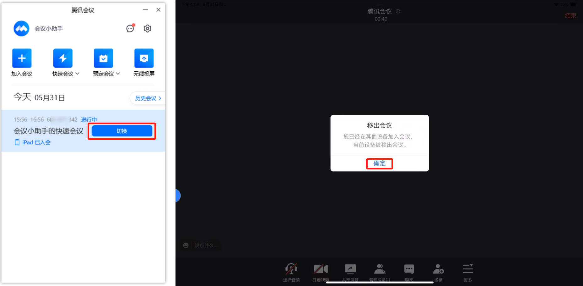Open 预定会议 calendar icon
The height and width of the screenshot is (286, 583).
[x=103, y=58]
